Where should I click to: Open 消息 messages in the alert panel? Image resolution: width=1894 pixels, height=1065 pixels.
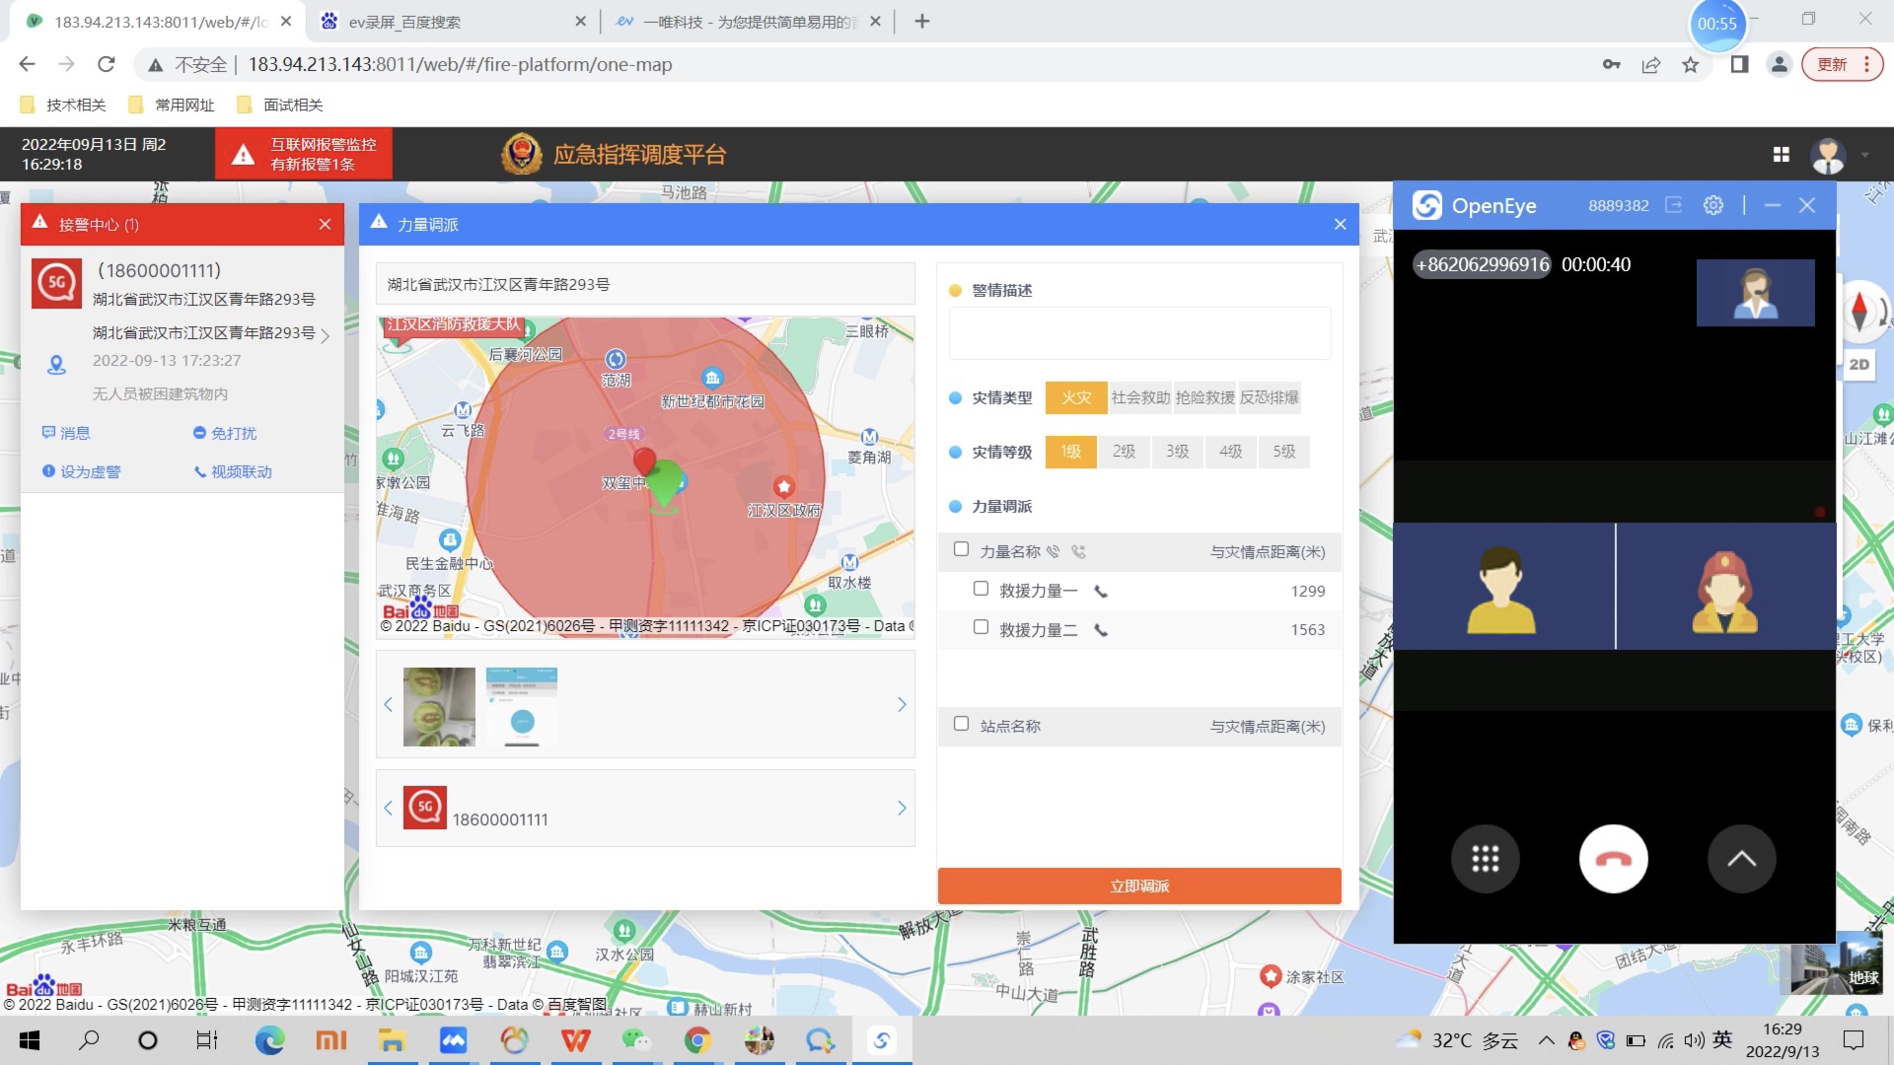[x=67, y=433]
